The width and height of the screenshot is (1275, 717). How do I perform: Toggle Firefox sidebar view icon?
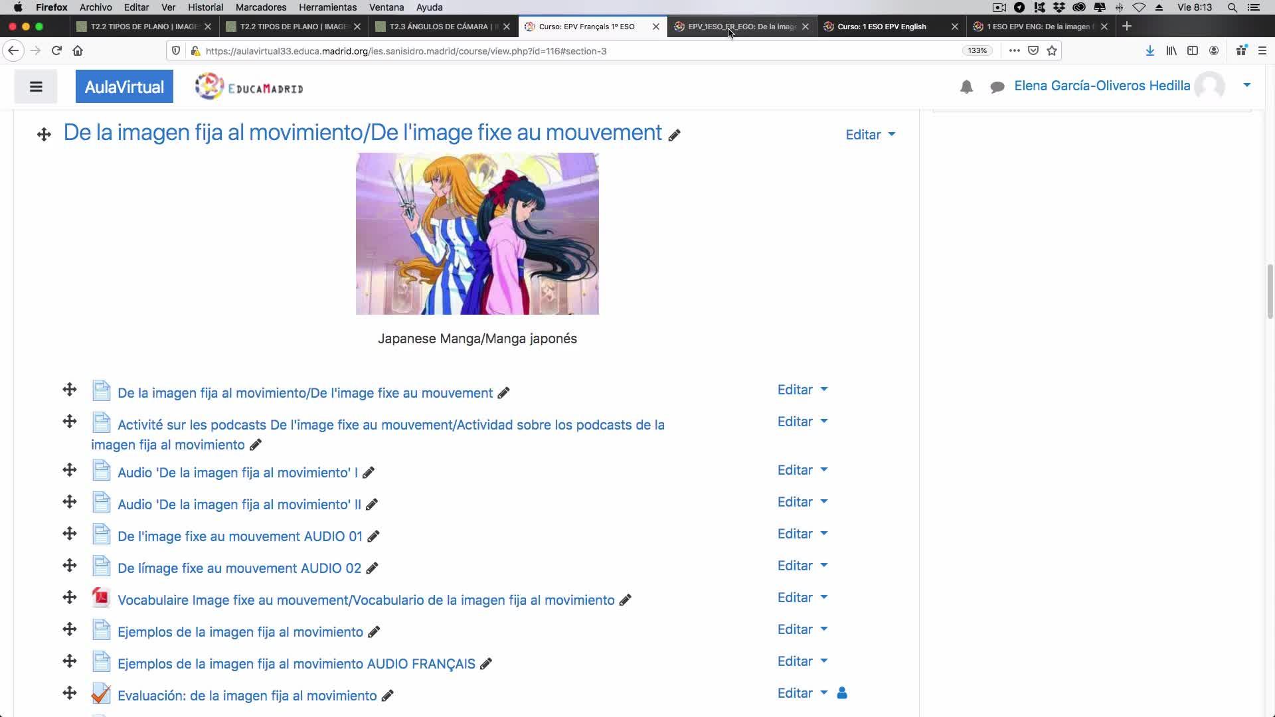click(1193, 50)
